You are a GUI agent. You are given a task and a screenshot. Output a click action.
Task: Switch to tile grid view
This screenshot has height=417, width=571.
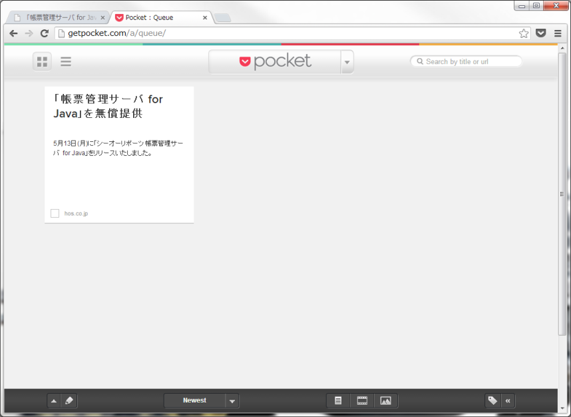(x=43, y=62)
